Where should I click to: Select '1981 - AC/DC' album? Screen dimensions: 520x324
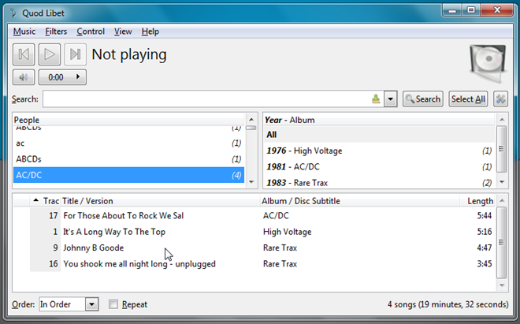click(x=379, y=166)
